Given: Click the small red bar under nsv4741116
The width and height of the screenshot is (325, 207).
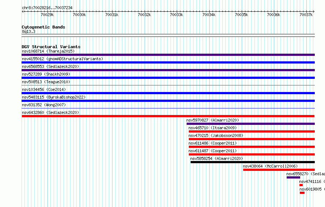Looking at the screenshot, I should [301, 185].
